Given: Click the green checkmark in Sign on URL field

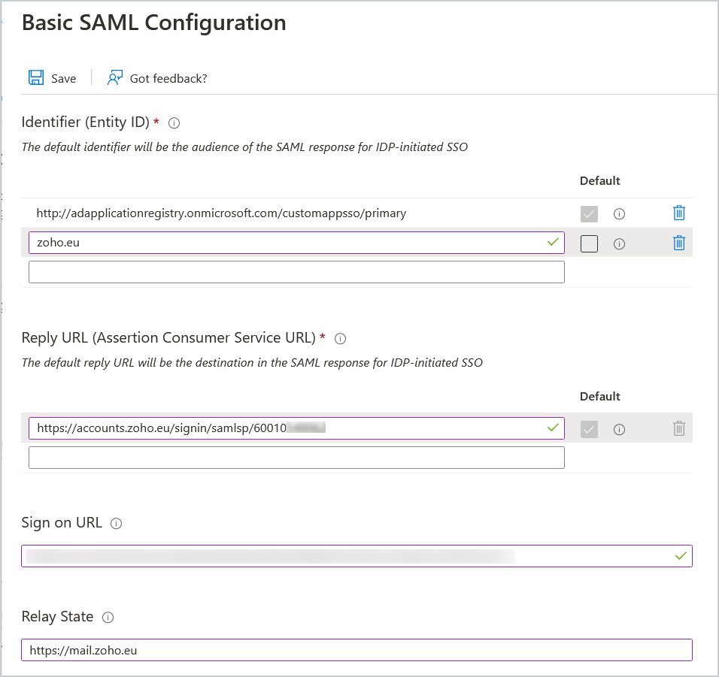Looking at the screenshot, I should [x=681, y=555].
